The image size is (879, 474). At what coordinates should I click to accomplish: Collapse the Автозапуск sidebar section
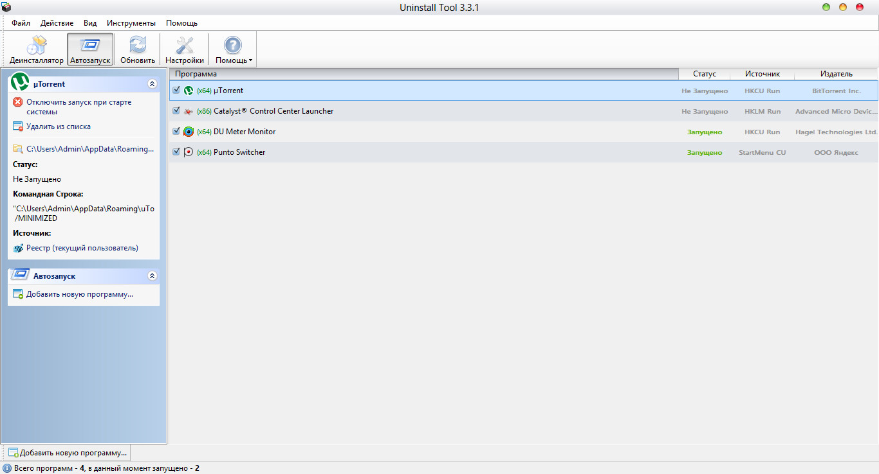(x=153, y=276)
